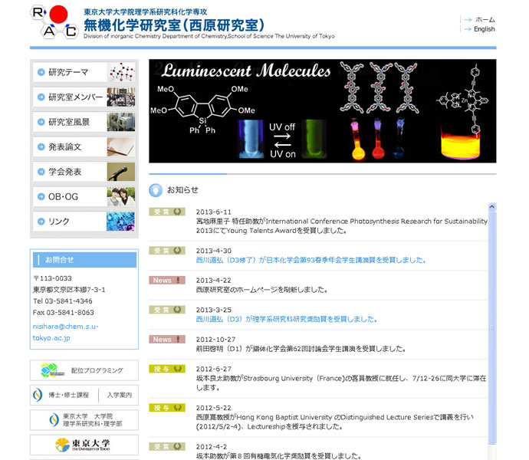This screenshot has height=460, width=529.
Task: Open the 配位プログラミング banner
Action: point(84,370)
